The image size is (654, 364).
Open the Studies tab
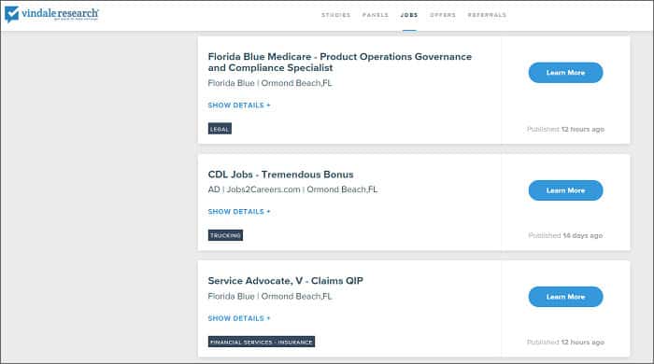click(335, 15)
